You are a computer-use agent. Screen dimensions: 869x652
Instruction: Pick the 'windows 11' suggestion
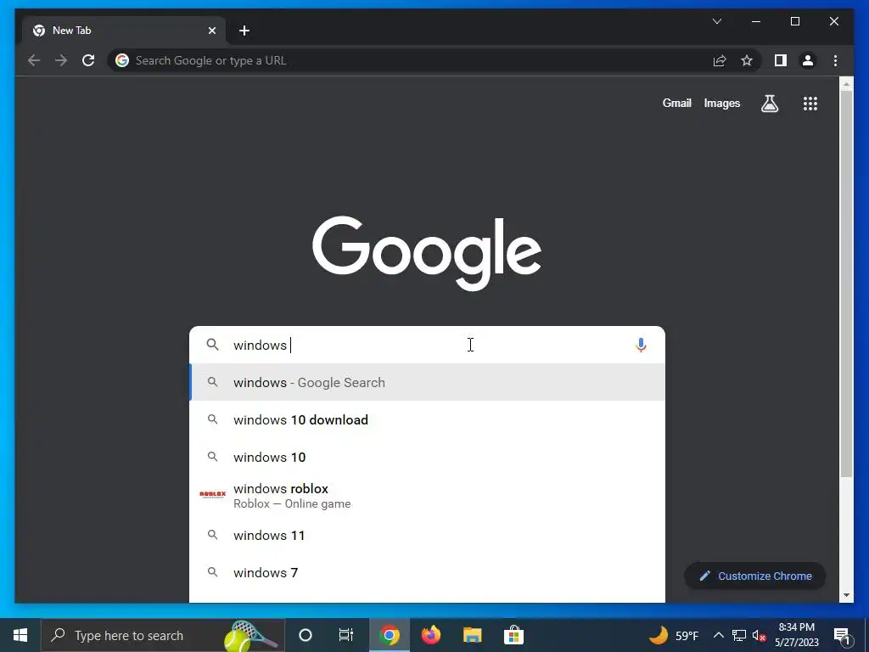[x=427, y=535]
